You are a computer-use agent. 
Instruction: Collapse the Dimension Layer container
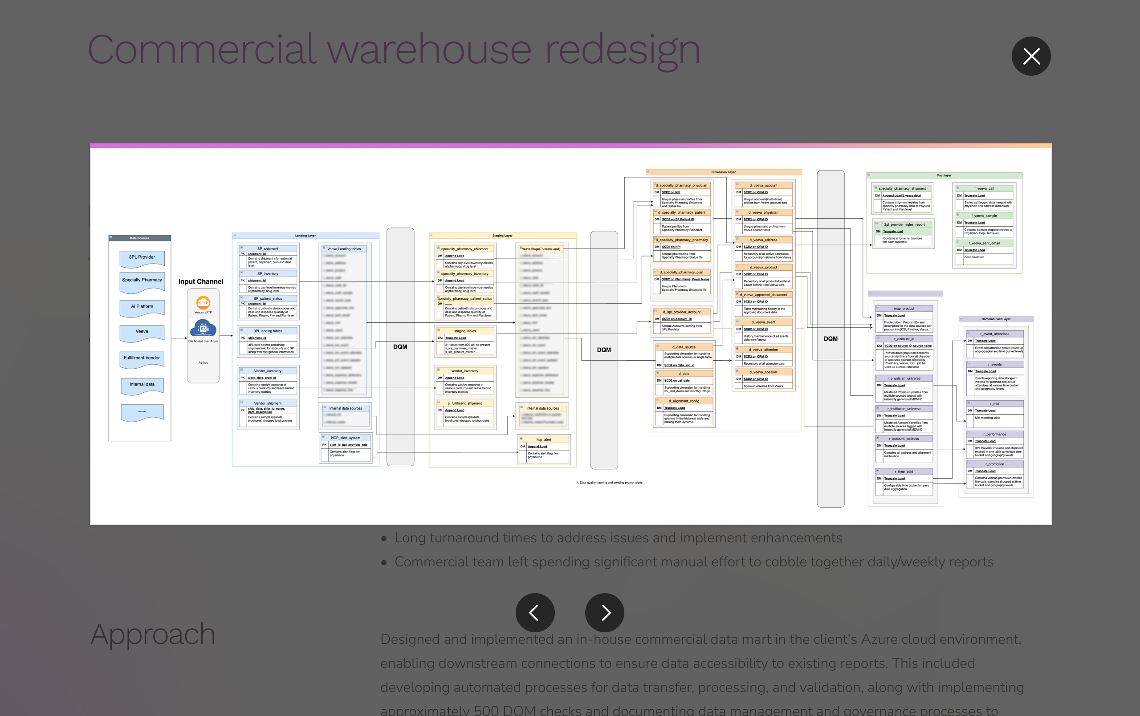(x=647, y=172)
